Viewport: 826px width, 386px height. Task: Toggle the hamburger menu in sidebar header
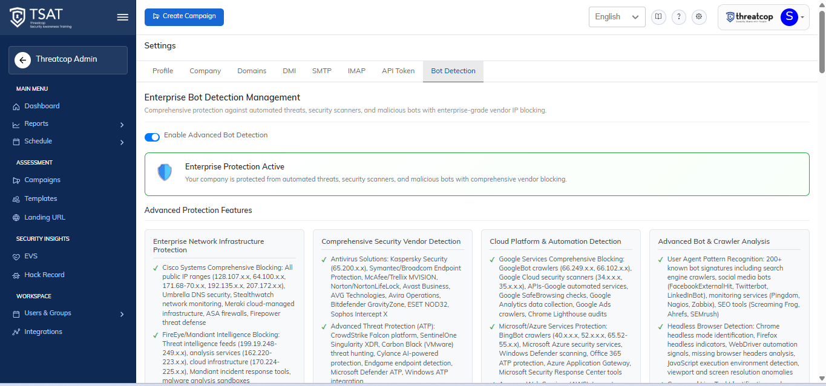click(123, 17)
